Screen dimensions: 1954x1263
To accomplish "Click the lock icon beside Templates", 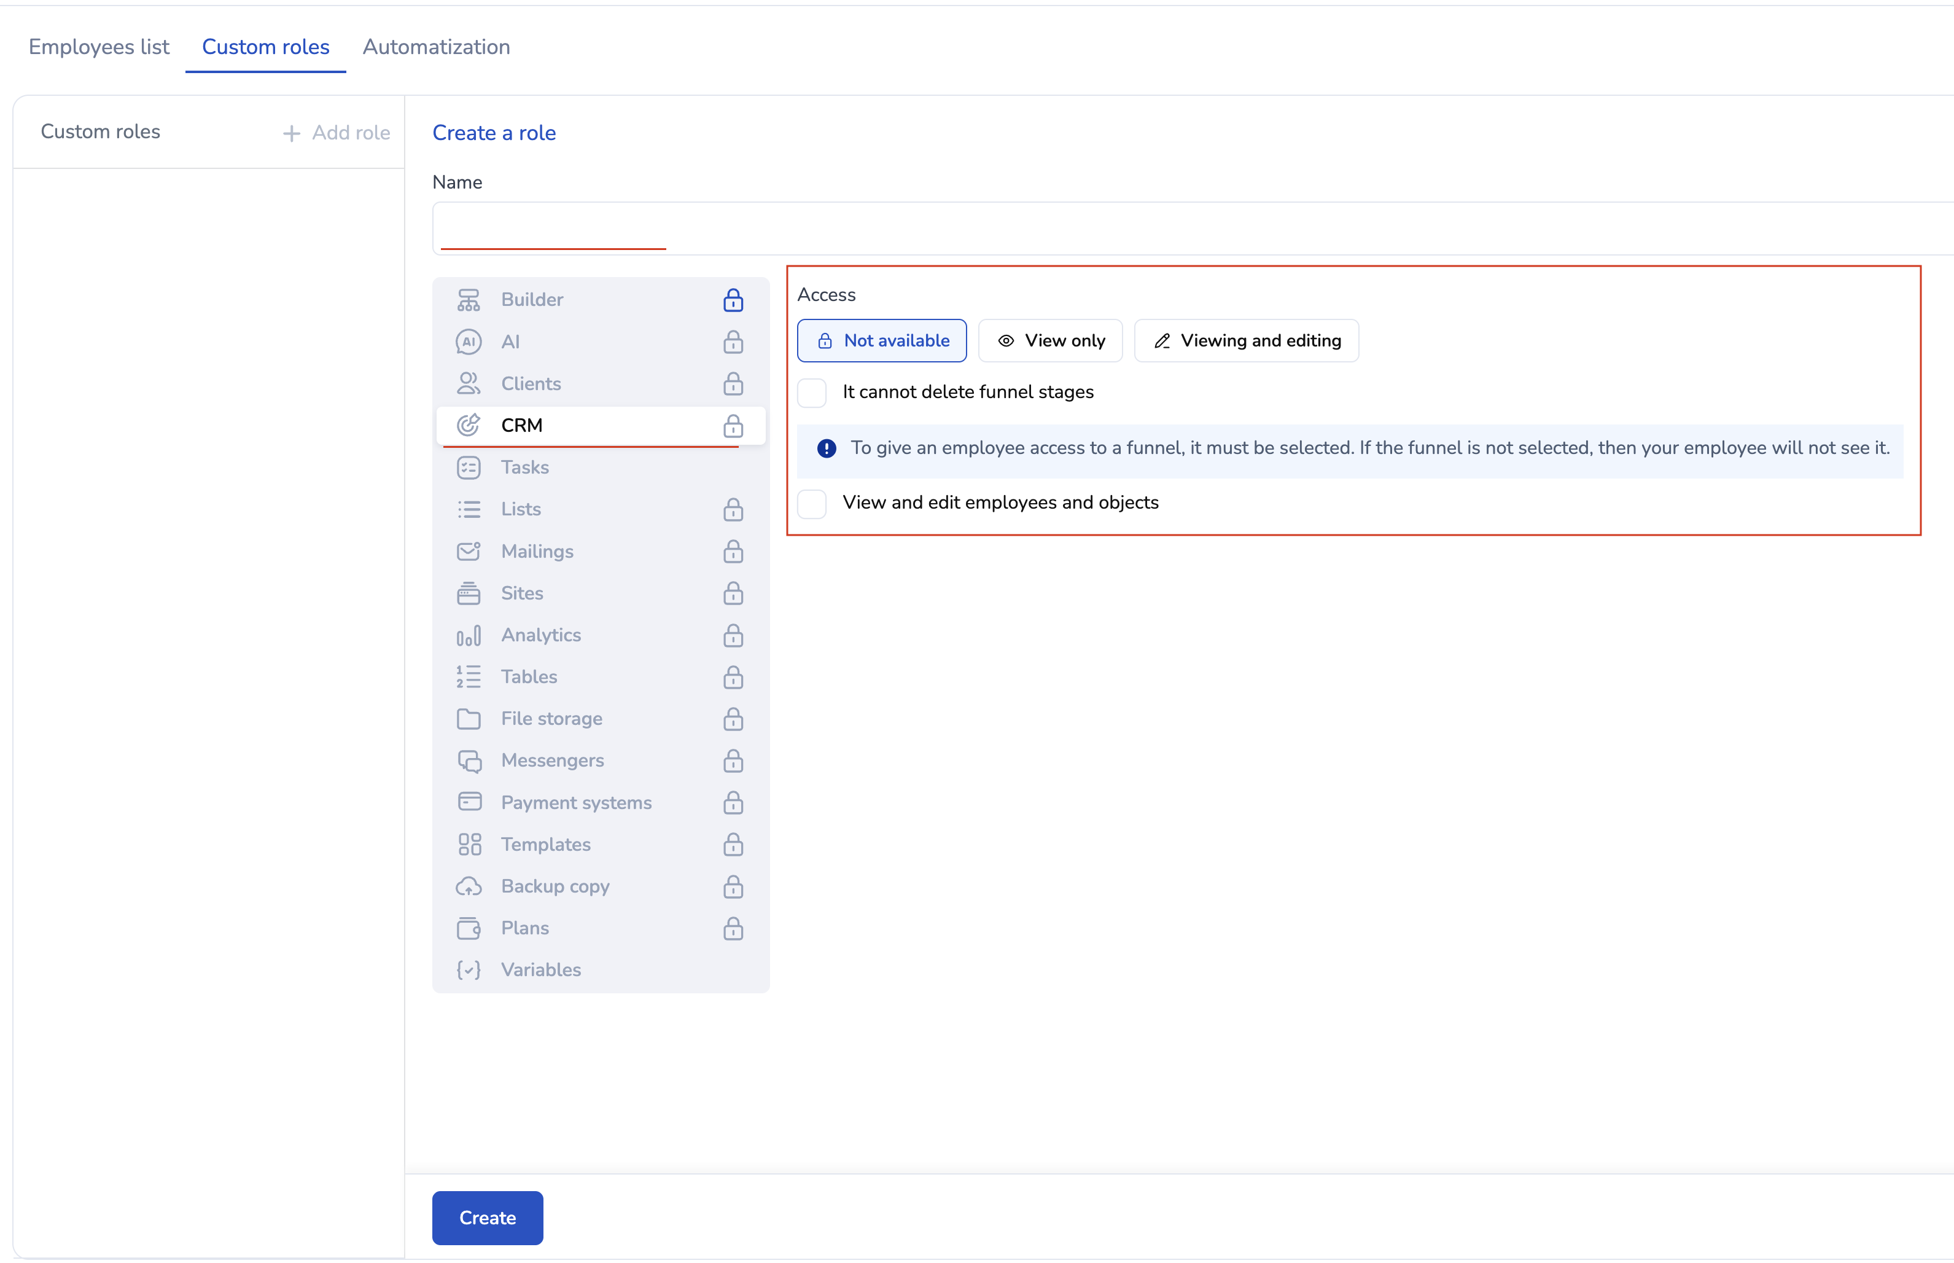I will [x=733, y=845].
